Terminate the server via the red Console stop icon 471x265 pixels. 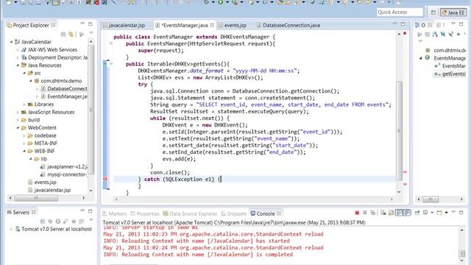[357, 213]
